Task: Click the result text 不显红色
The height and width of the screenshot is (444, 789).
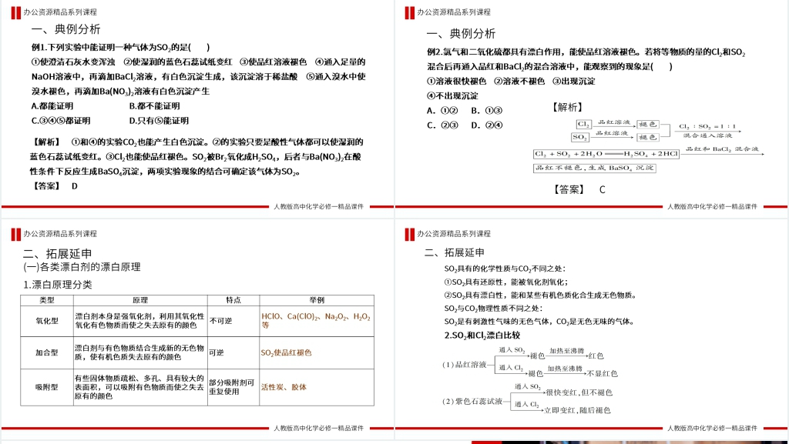Action: pyautogui.click(x=602, y=374)
